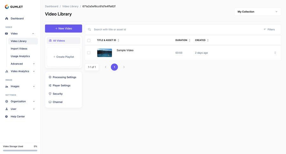Open the My Collection dropdown
Image resolution: width=286 pixels, height=154 pixels.
(x=258, y=12)
